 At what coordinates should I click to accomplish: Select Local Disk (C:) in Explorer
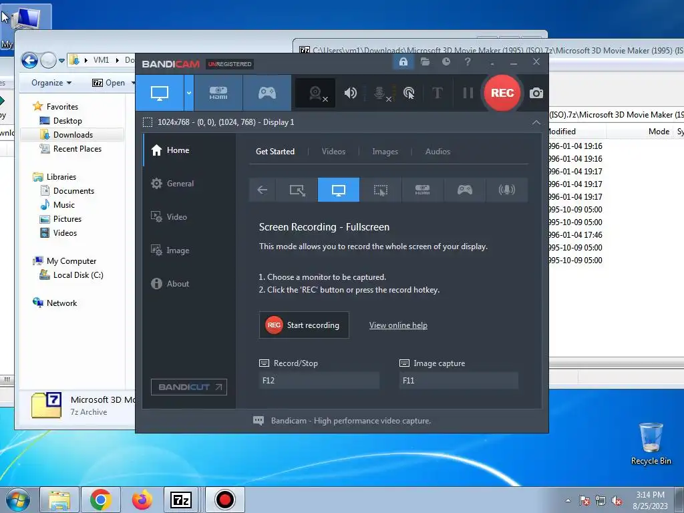(78, 275)
